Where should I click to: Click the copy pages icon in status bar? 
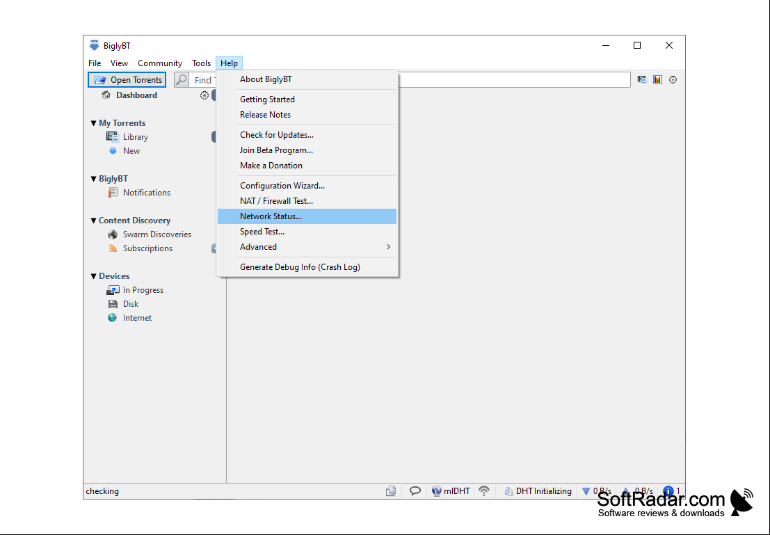pyautogui.click(x=391, y=490)
